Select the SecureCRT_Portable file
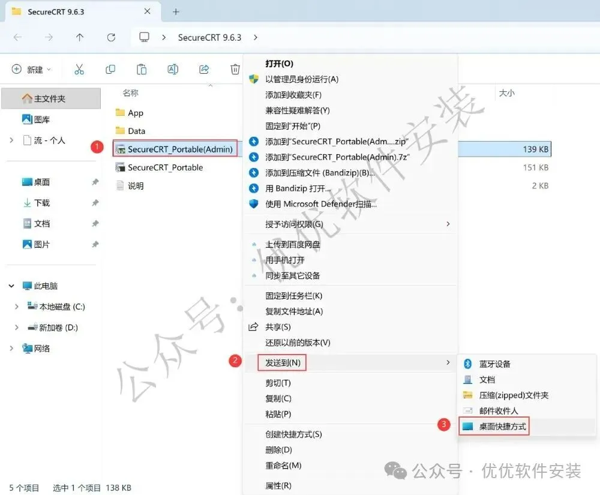Image resolution: width=600 pixels, height=495 pixels. [159, 167]
